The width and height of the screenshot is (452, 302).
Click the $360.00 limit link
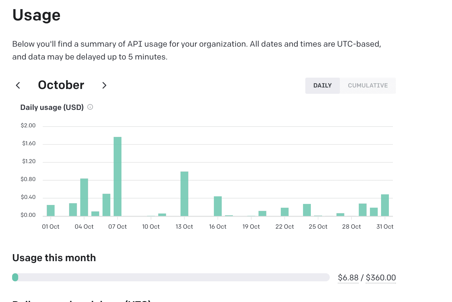(381, 277)
